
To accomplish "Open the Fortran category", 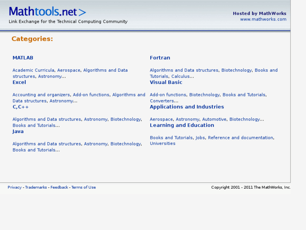I will (160, 58).
